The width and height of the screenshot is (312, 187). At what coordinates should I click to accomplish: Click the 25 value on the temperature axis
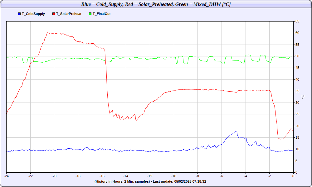coord(297,114)
